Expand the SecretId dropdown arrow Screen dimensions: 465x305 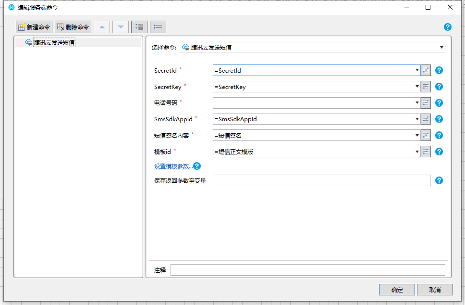click(417, 70)
